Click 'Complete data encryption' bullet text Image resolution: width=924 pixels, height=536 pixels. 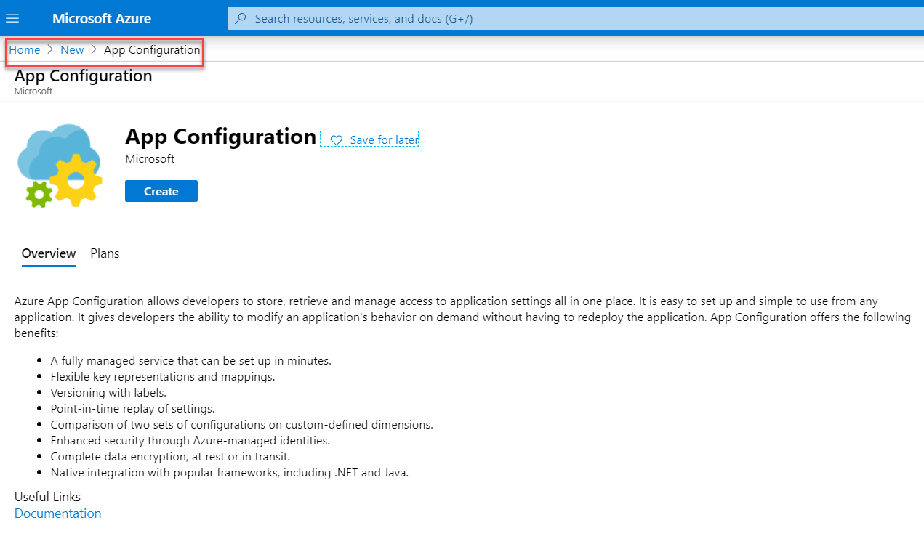(x=171, y=457)
